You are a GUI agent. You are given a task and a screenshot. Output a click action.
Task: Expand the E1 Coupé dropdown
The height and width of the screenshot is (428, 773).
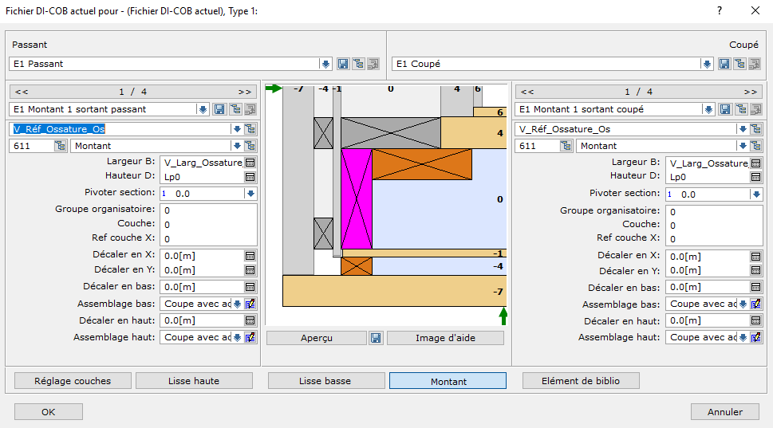pos(707,64)
